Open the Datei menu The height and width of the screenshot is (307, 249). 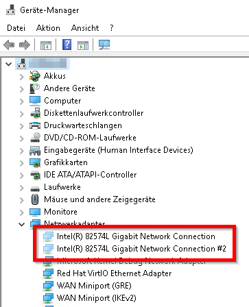click(x=16, y=28)
